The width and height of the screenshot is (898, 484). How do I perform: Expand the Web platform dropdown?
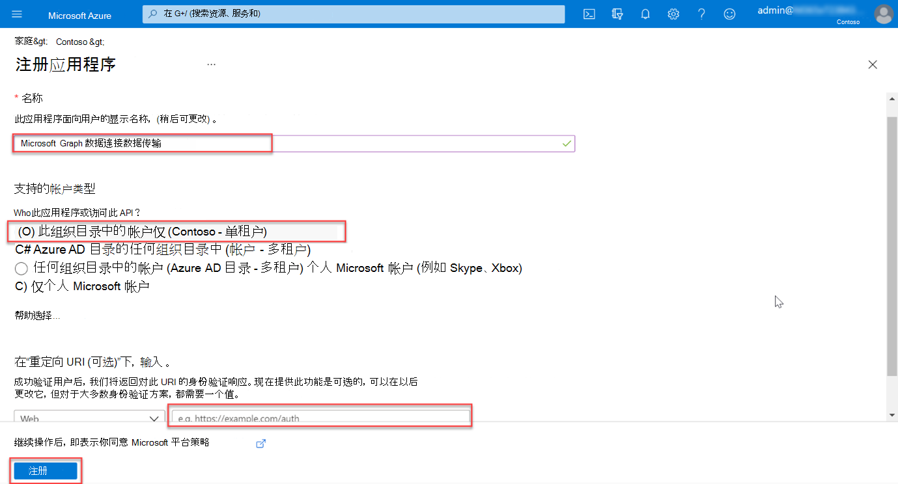[89, 418]
